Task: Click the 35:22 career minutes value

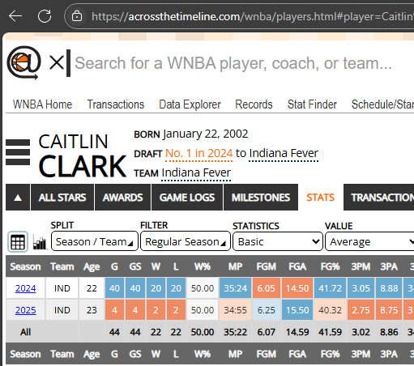Action: (x=235, y=332)
